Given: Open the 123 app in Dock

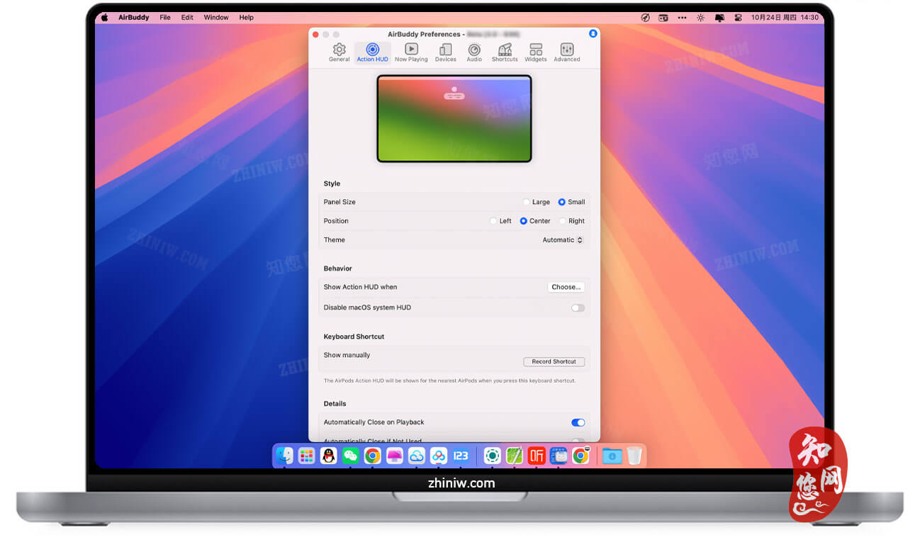Looking at the screenshot, I should pos(461,456).
